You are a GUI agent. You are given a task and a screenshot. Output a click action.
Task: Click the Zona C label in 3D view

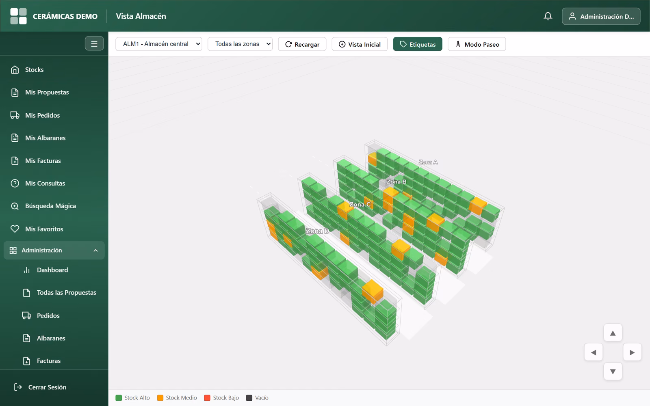click(360, 205)
